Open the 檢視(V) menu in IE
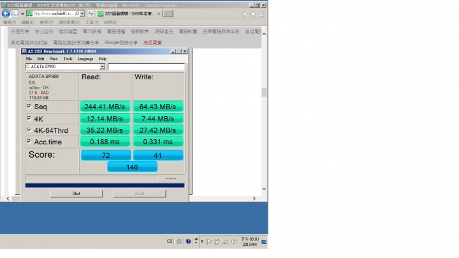 (x=47, y=22)
